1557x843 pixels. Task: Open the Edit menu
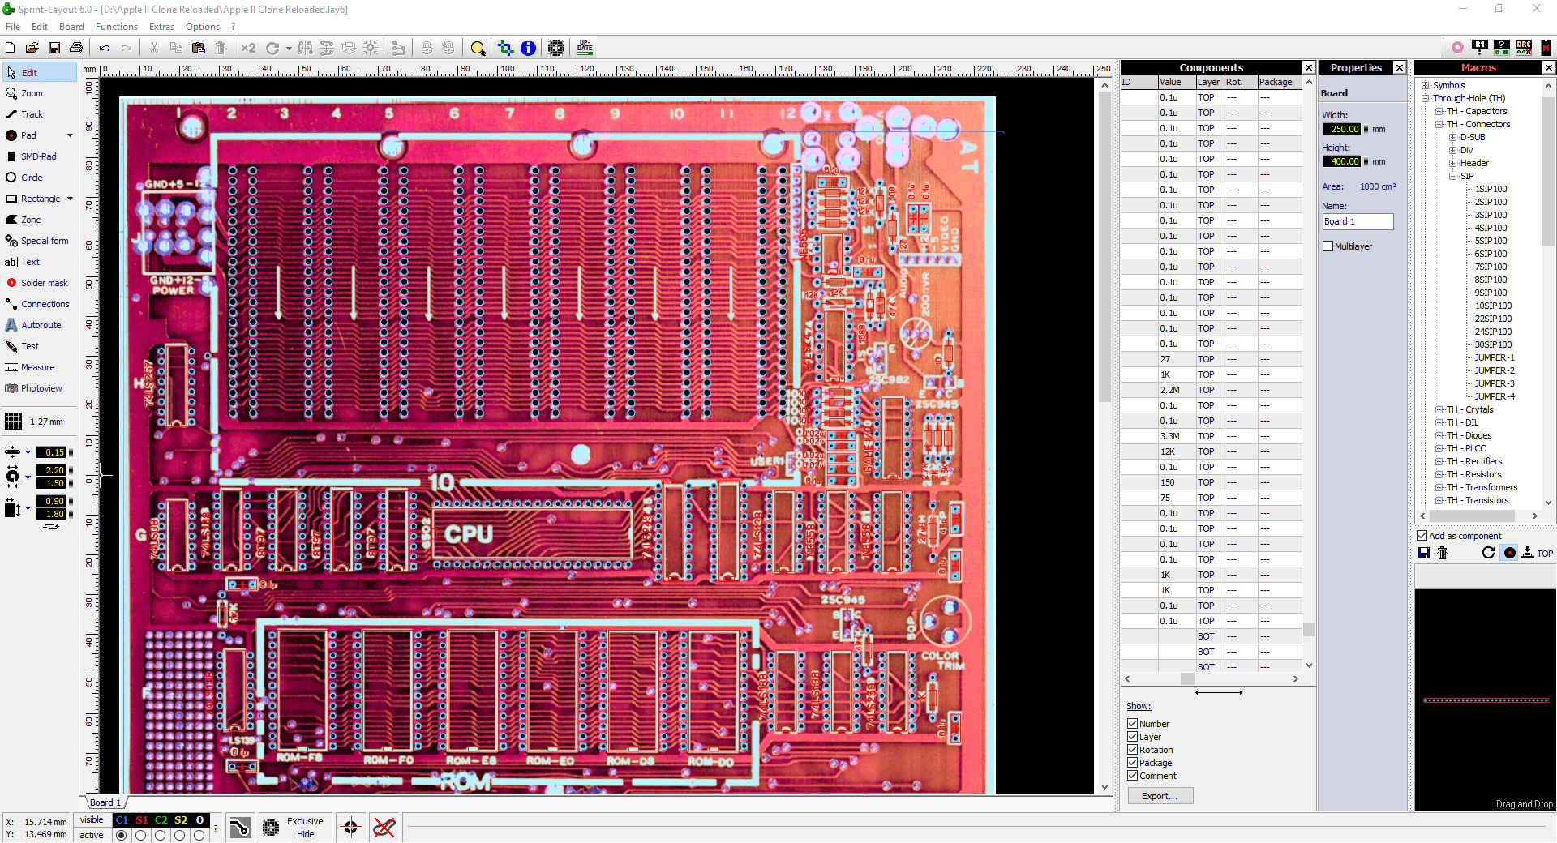[x=40, y=27]
